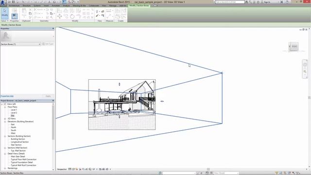Select Level 2 floor plan
311x175 pixels.
14,113
